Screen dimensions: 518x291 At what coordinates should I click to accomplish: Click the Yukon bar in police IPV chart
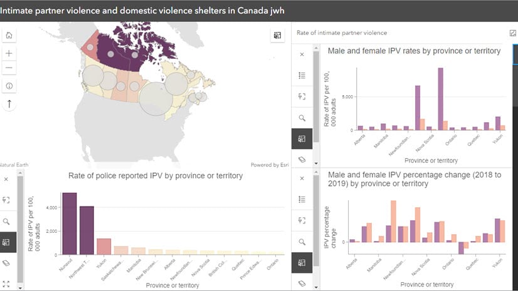pos(104,247)
